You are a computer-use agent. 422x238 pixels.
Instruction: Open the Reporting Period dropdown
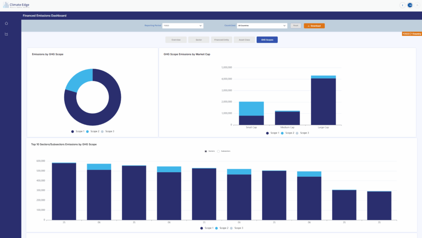[183, 25]
